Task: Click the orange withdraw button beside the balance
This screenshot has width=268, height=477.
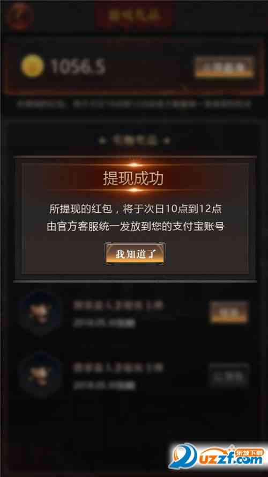Action: pos(224,67)
